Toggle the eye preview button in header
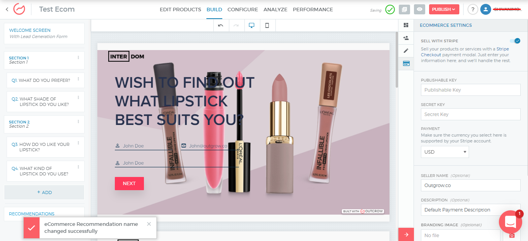The image size is (528, 241). coord(419,9)
